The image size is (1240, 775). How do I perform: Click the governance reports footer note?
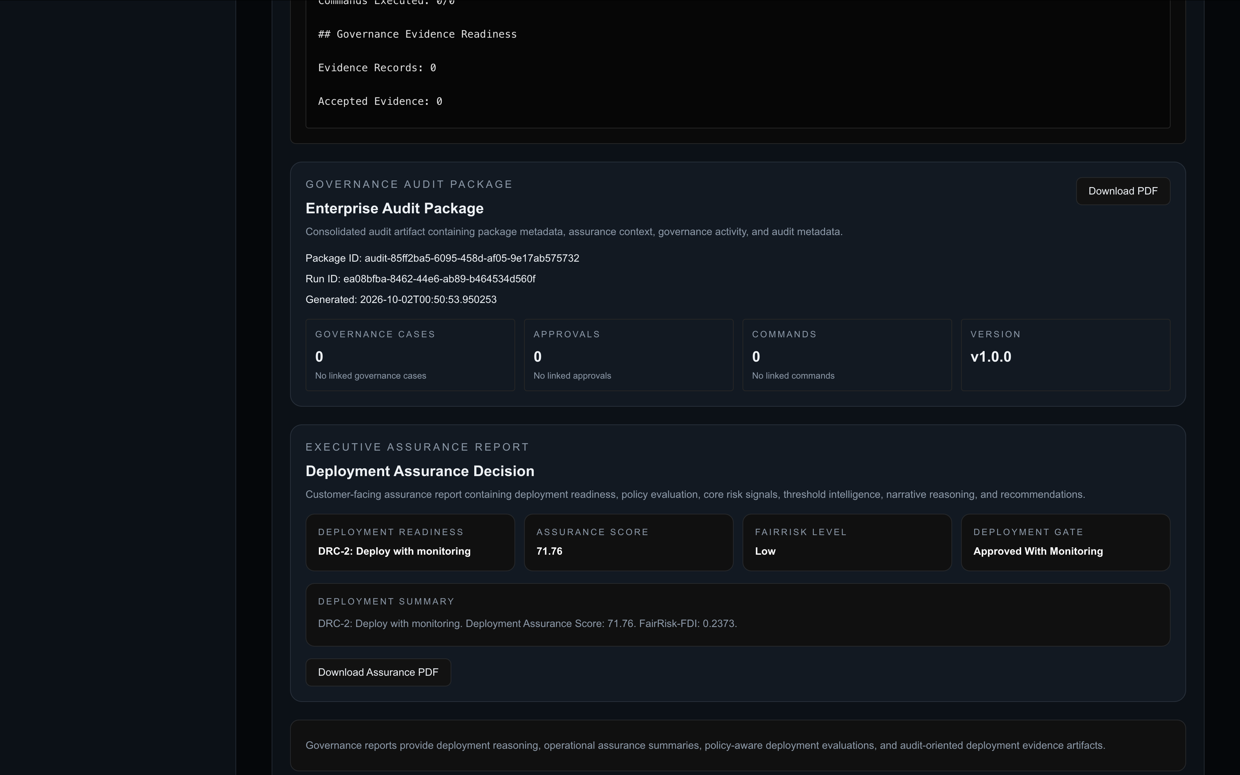[705, 745]
